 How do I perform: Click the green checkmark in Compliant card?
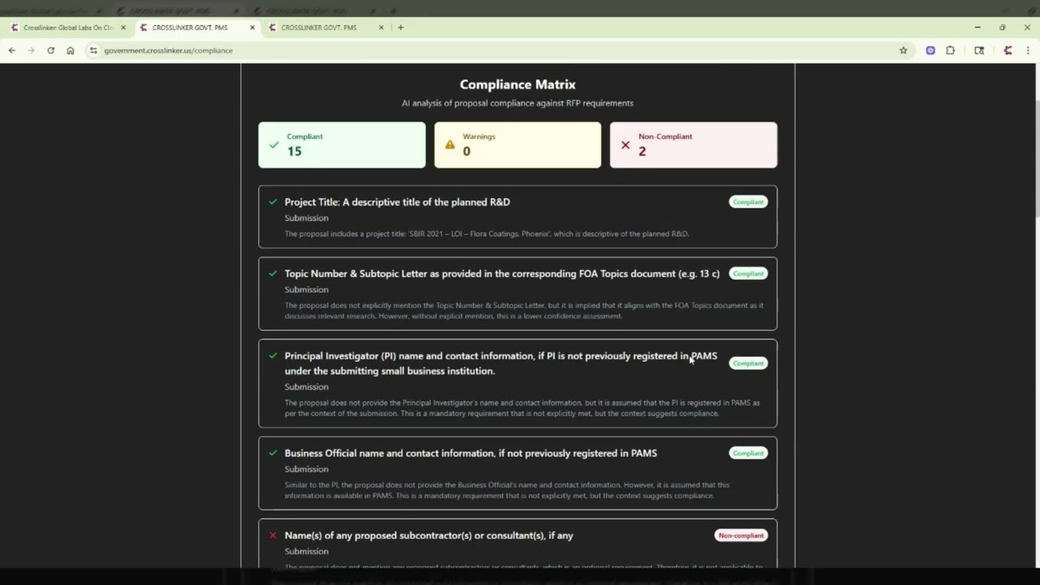pyautogui.click(x=274, y=145)
